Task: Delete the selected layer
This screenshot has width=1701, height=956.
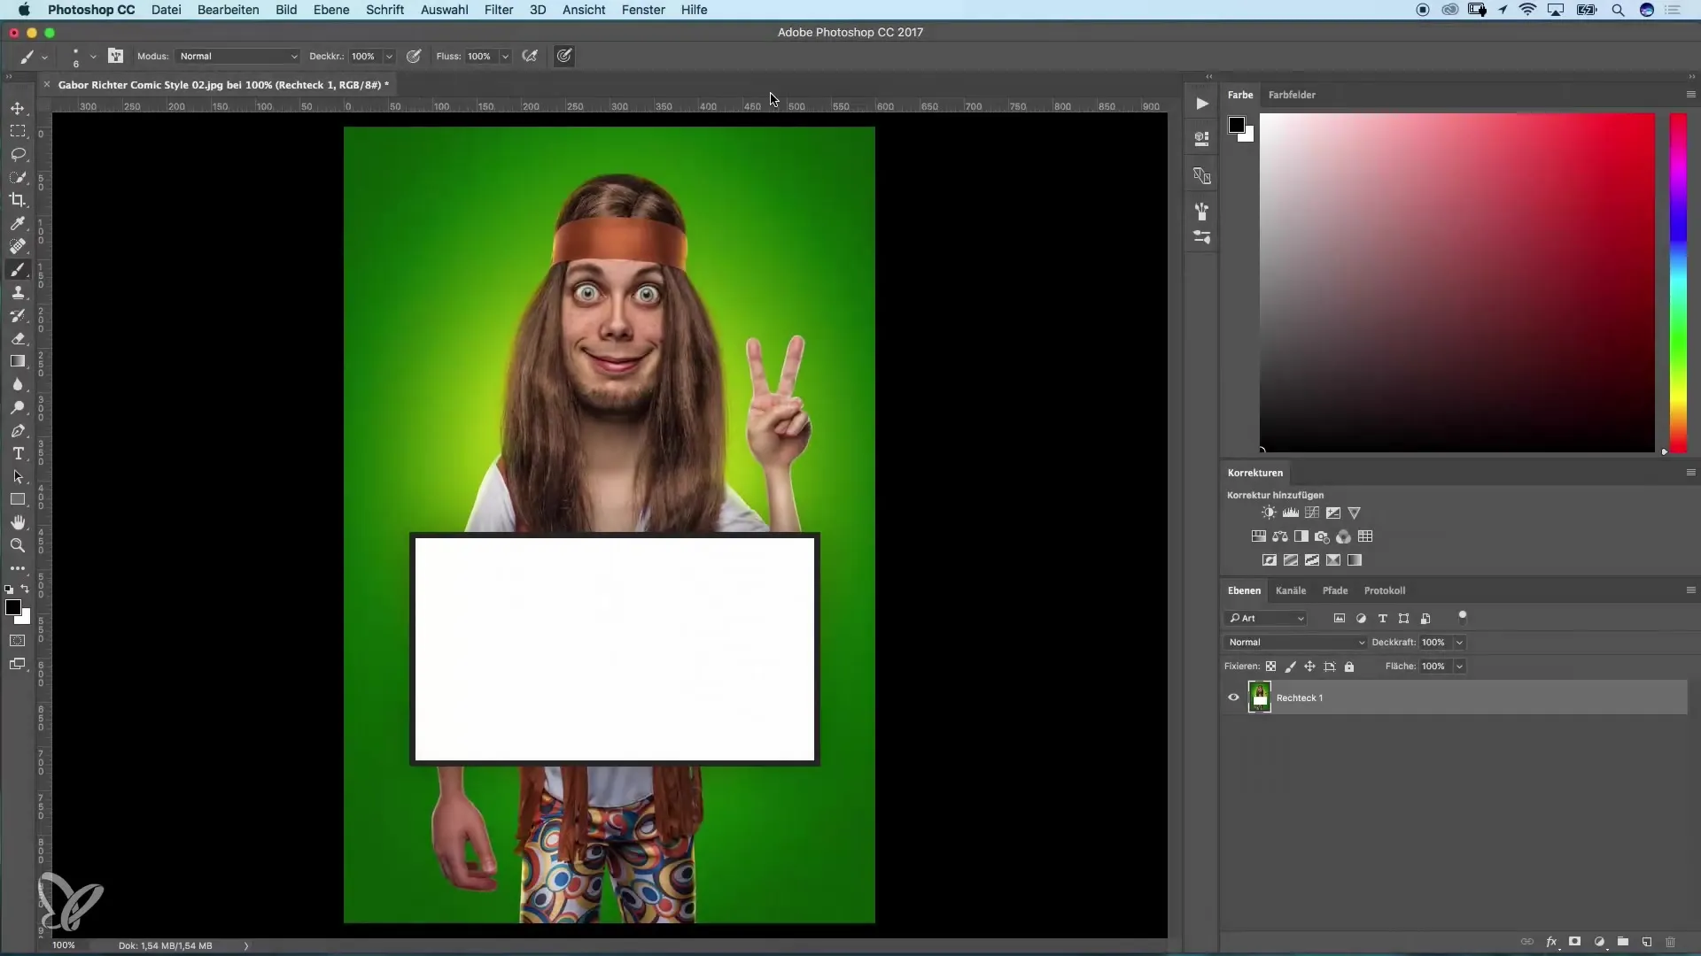Action: (x=1671, y=942)
